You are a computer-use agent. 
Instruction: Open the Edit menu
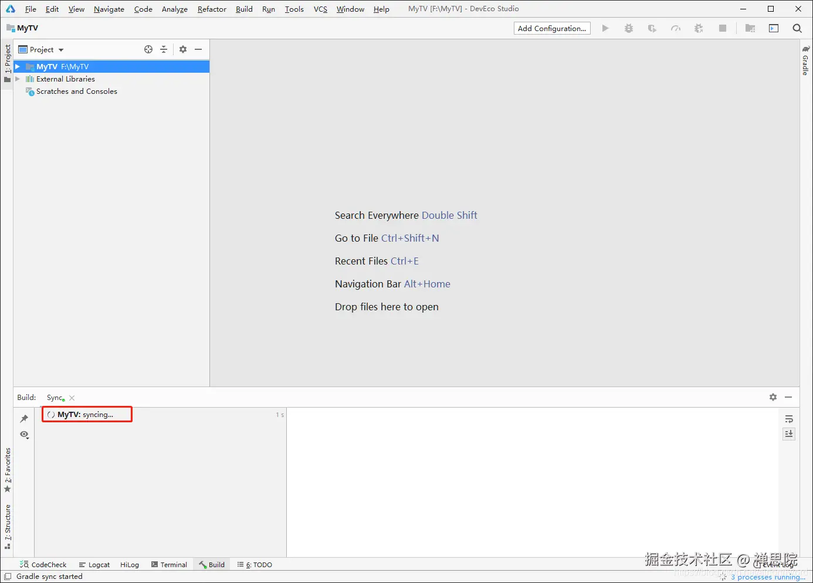point(52,9)
